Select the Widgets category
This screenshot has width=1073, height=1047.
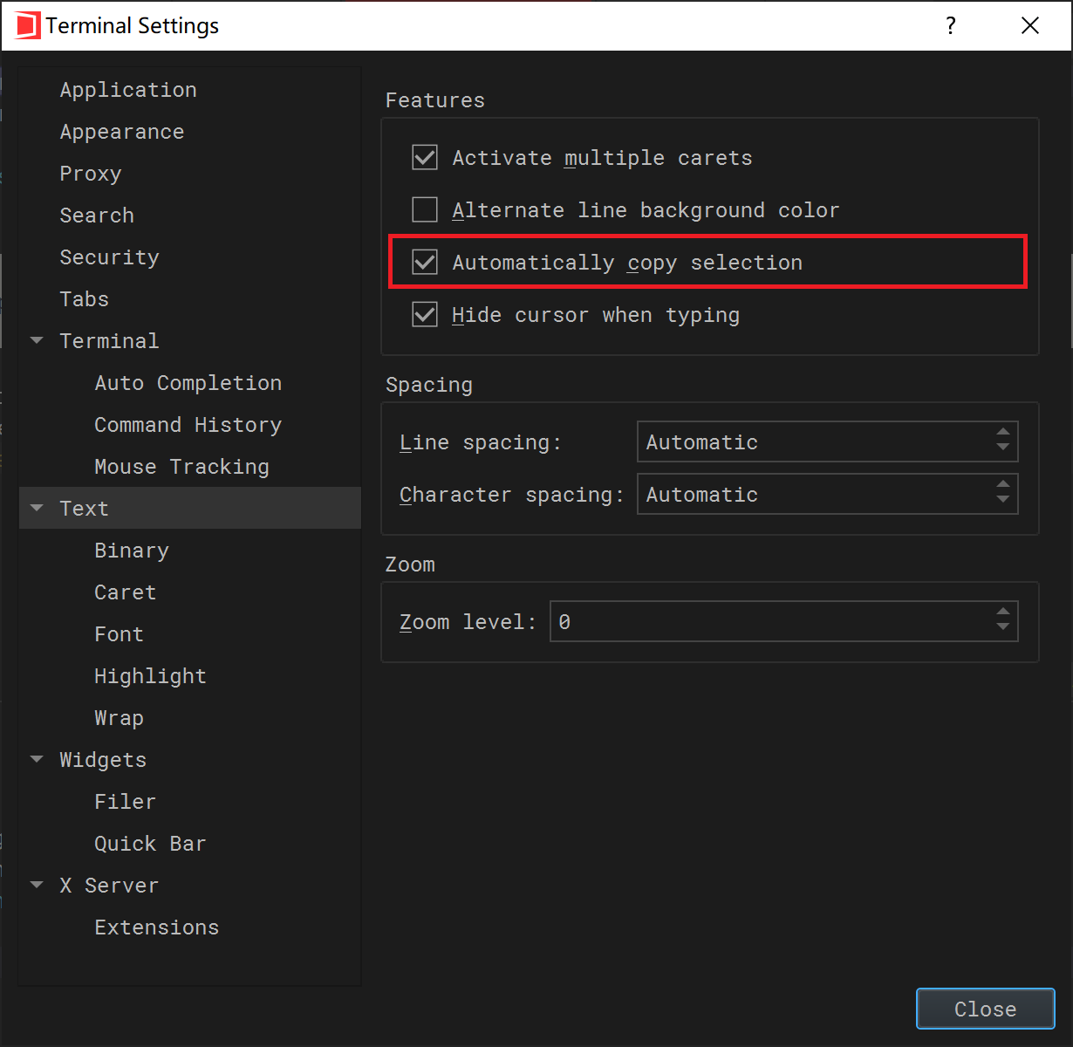[x=103, y=760]
